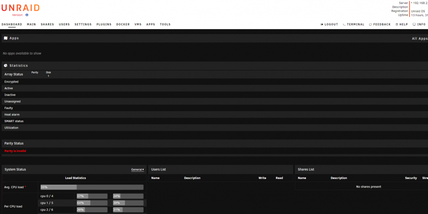Open the Tools tab
Viewport: 428px width, 214px height.
(165, 24)
